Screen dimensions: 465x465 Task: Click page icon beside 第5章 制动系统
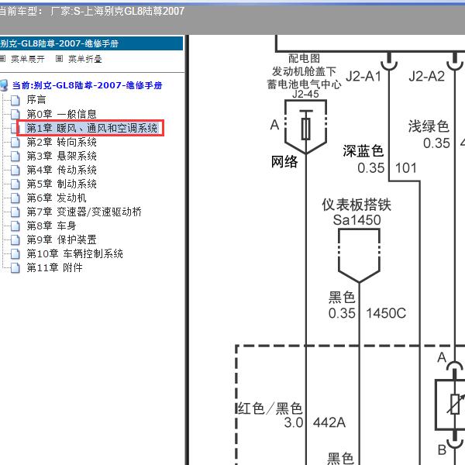pos(15,184)
